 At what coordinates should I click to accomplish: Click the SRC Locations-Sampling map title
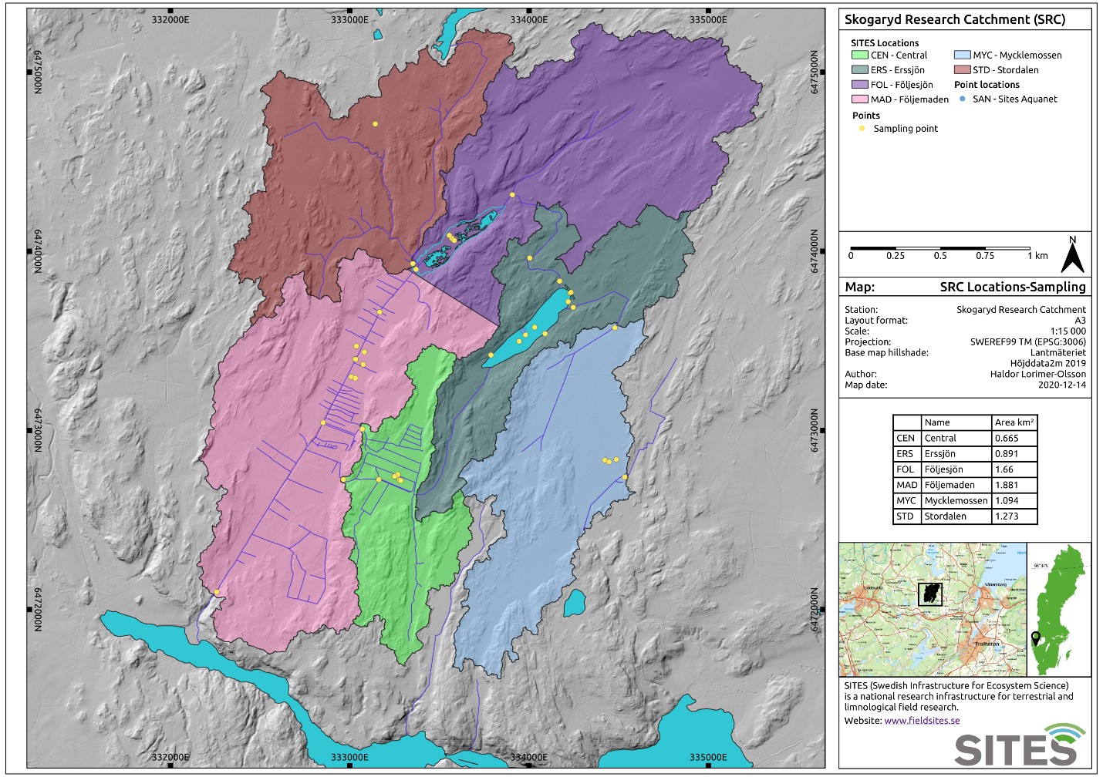pyautogui.click(x=1013, y=287)
